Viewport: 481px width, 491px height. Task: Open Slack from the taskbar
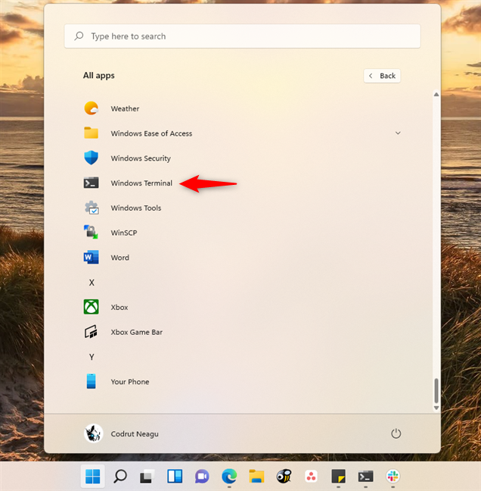[x=393, y=477]
